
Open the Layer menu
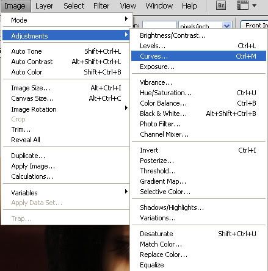(44, 5)
